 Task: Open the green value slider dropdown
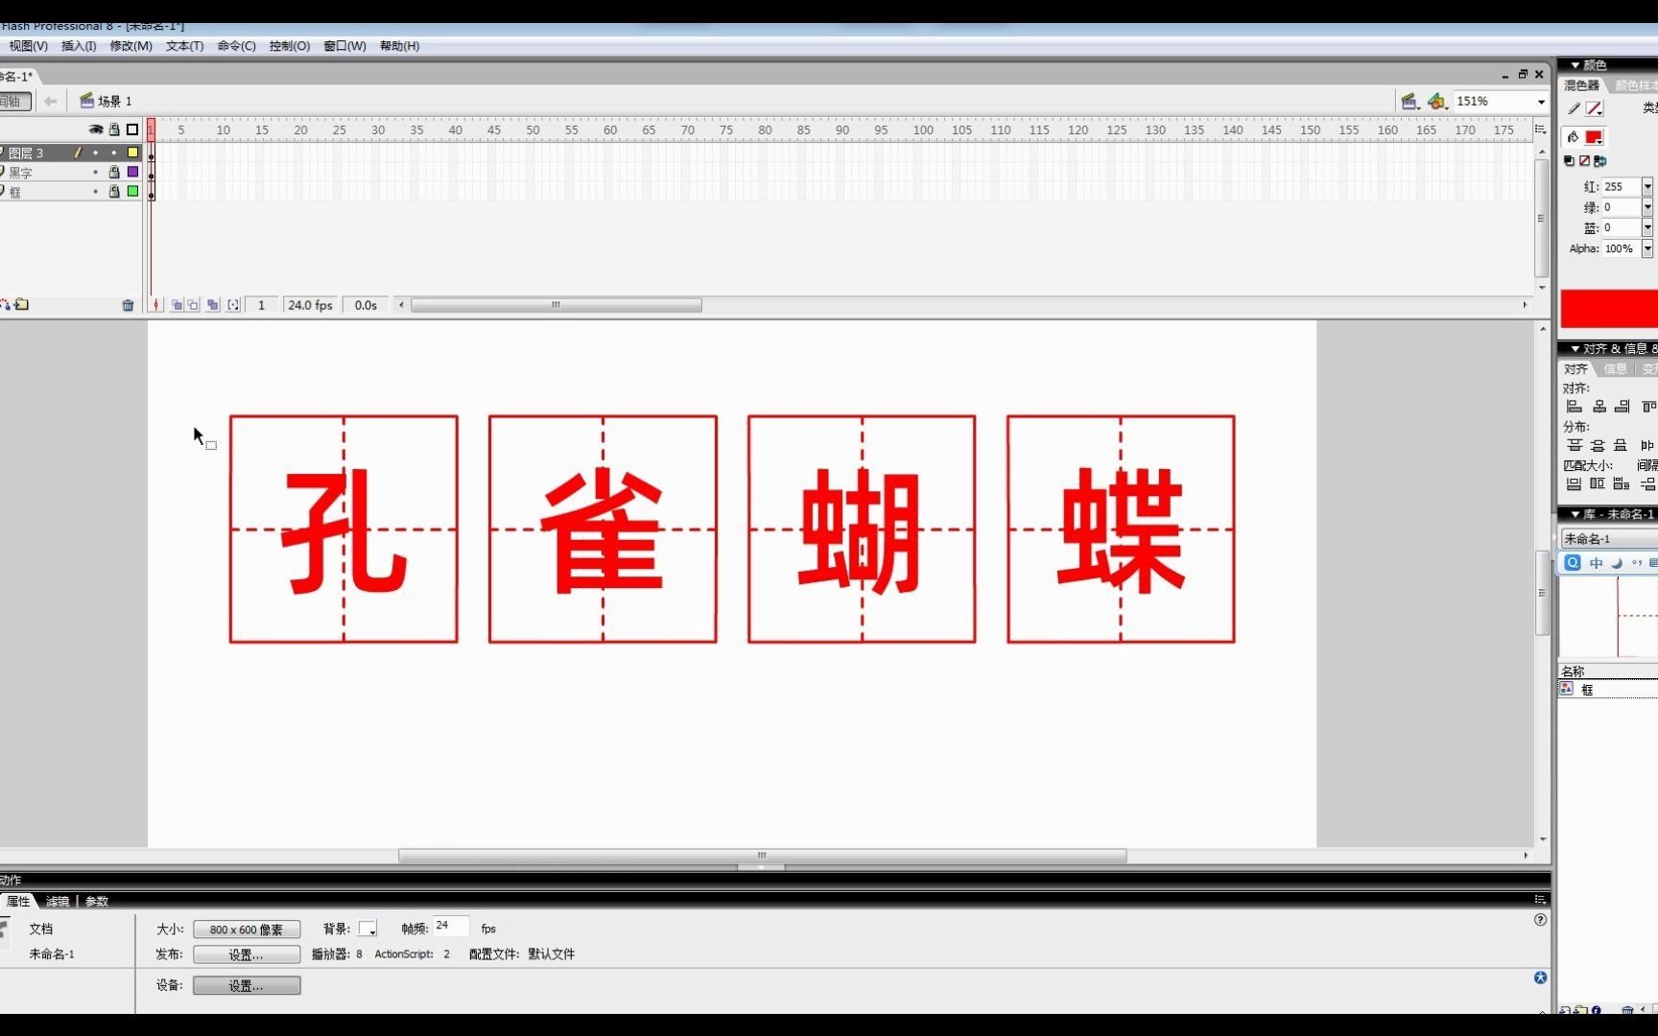coord(1647,207)
